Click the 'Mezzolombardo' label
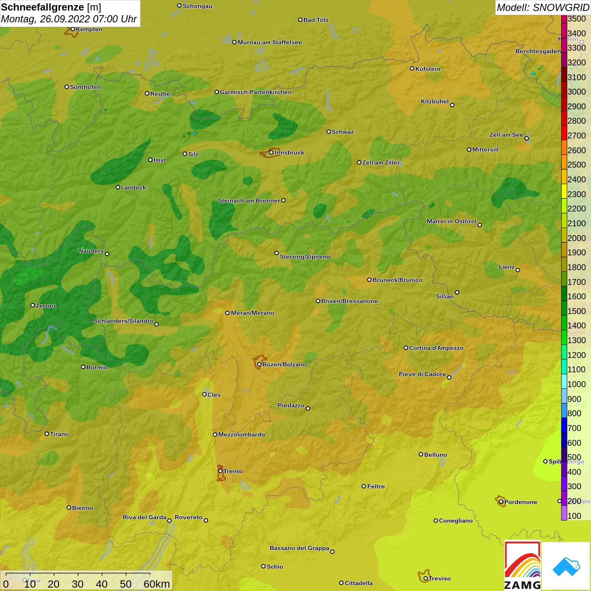Screen dimensions: 591x591 tap(241, 434)
